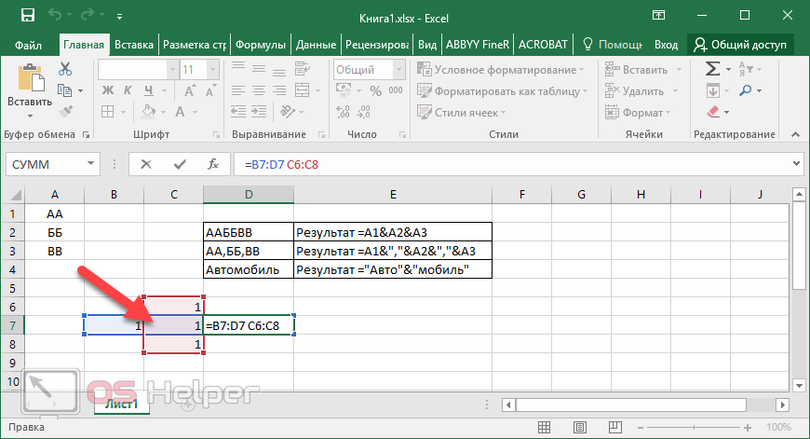Click the Cut scissors icon

[65, 70]
